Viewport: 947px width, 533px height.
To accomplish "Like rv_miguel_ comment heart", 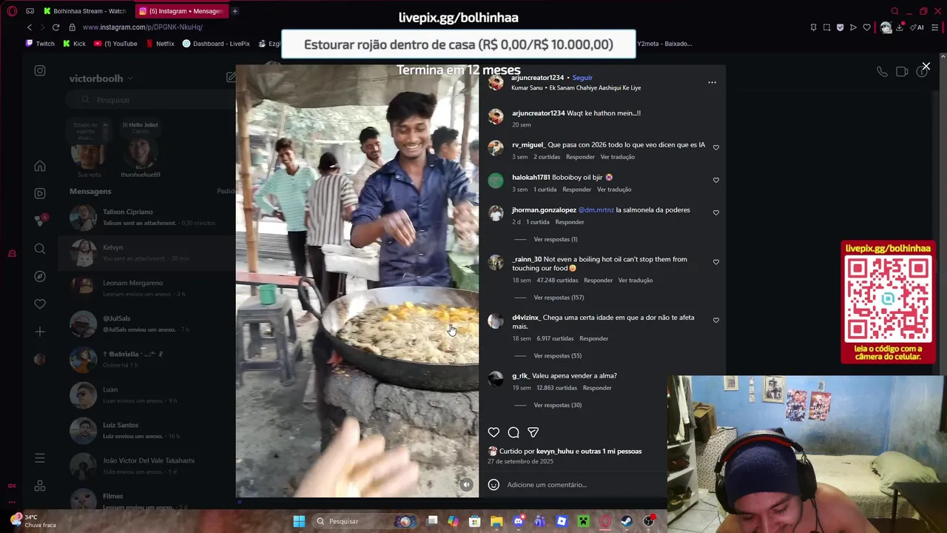I will [715, 147].
